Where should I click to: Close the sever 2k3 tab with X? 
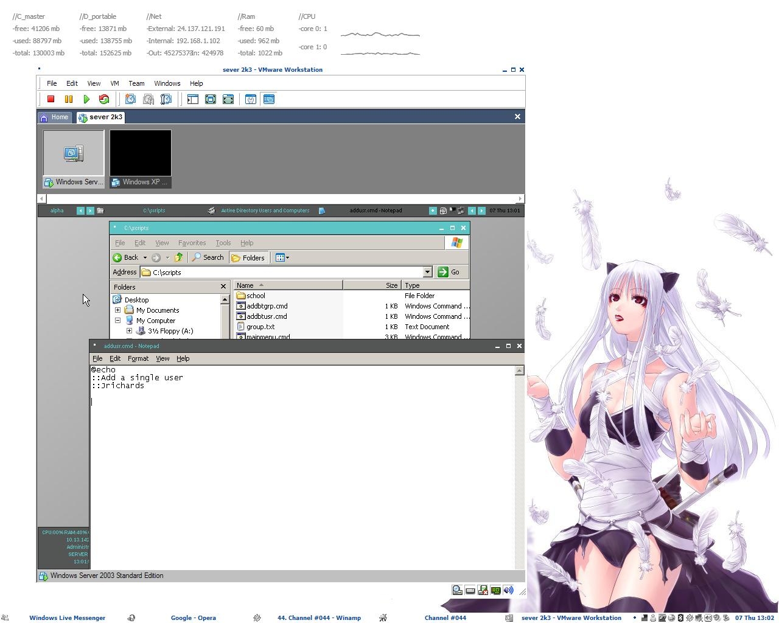pyautogui.click(x=517, y=116)
